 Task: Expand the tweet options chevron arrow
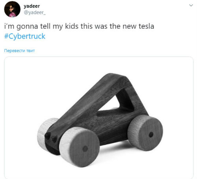(191, 5)
